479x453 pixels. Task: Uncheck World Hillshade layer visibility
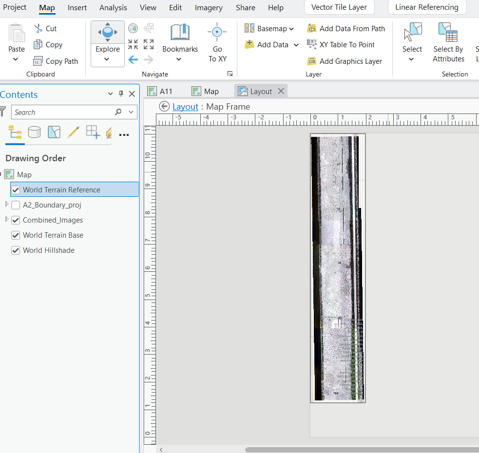pyautogui.click(x=16, y=250)
